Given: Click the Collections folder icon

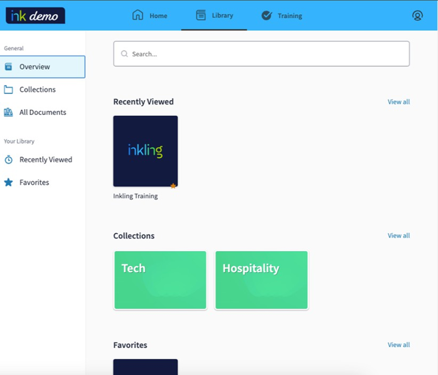Looking at the screenshot, I should pos(8,89).
